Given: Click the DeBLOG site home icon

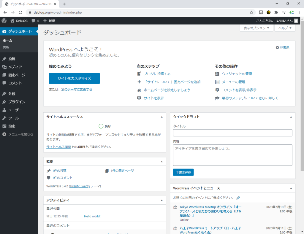Looking at the screenshot, I should [x=12, y=21].
